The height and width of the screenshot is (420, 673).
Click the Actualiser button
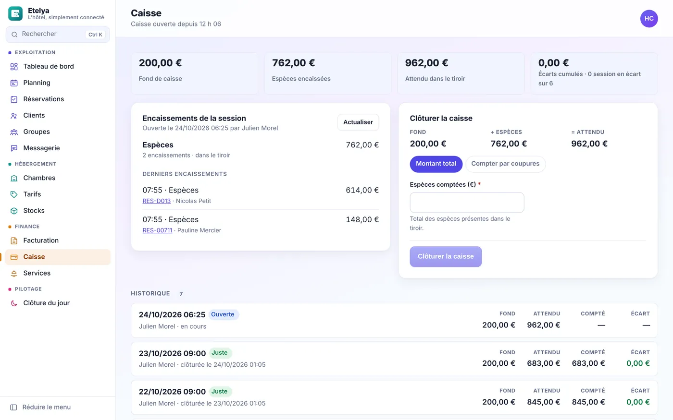coord(358,122)
